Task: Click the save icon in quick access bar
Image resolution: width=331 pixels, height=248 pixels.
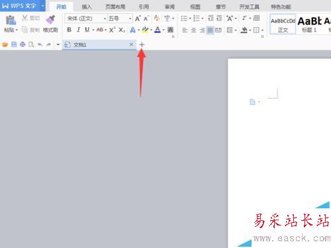Action: [x=14, y=45]
